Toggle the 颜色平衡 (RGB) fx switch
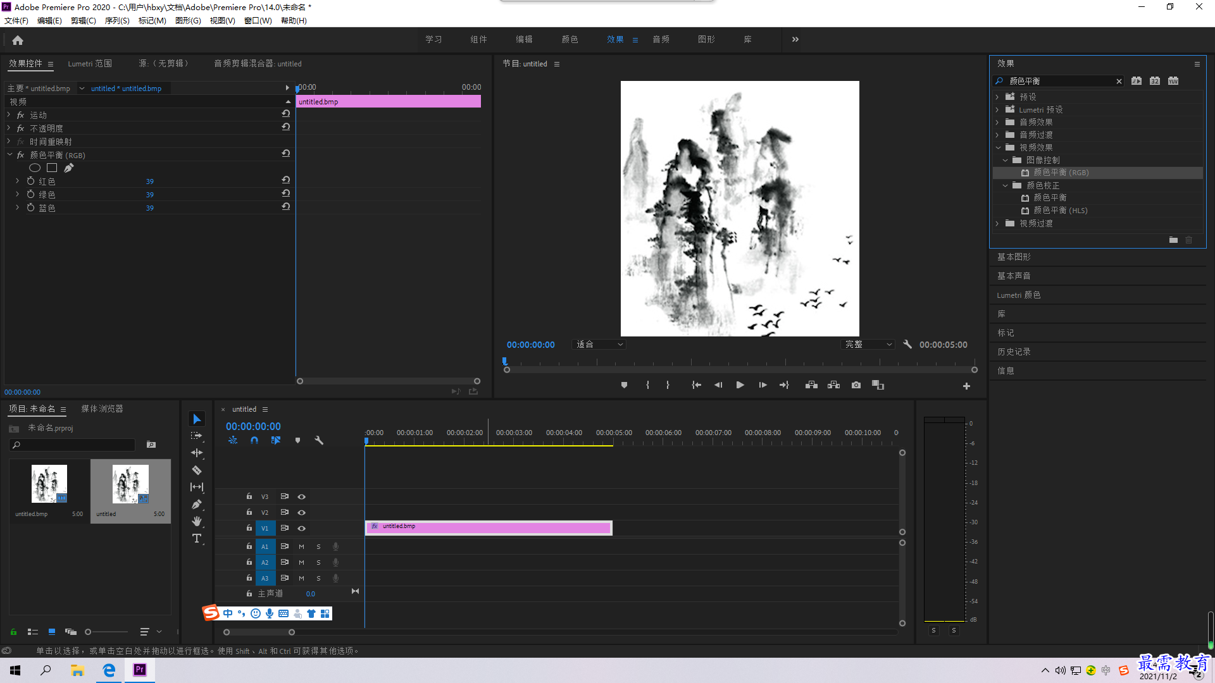The height and width of the screenshot is (683, 1215). [20, 155]
